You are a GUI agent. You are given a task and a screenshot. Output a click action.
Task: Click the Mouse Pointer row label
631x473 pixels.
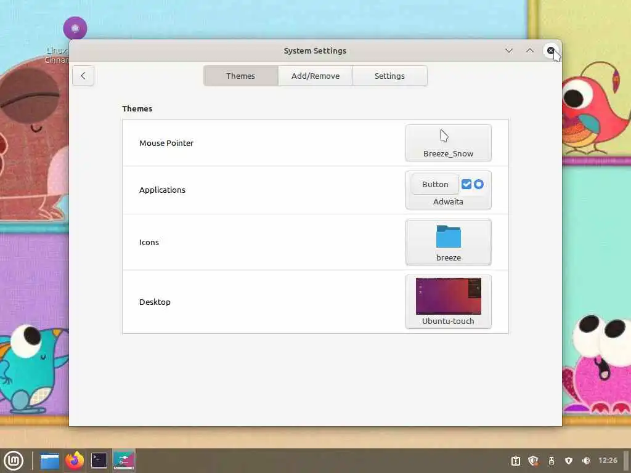(166, 143)
